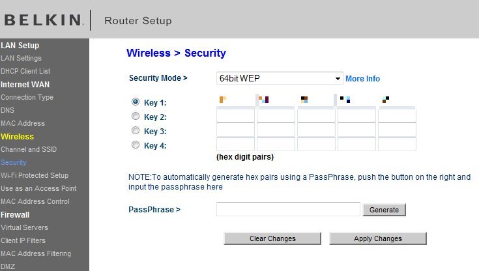The width and height of the screenshot is (479, 271).
Task: Click the first hex field of Key 2
Action: point(235,116)
